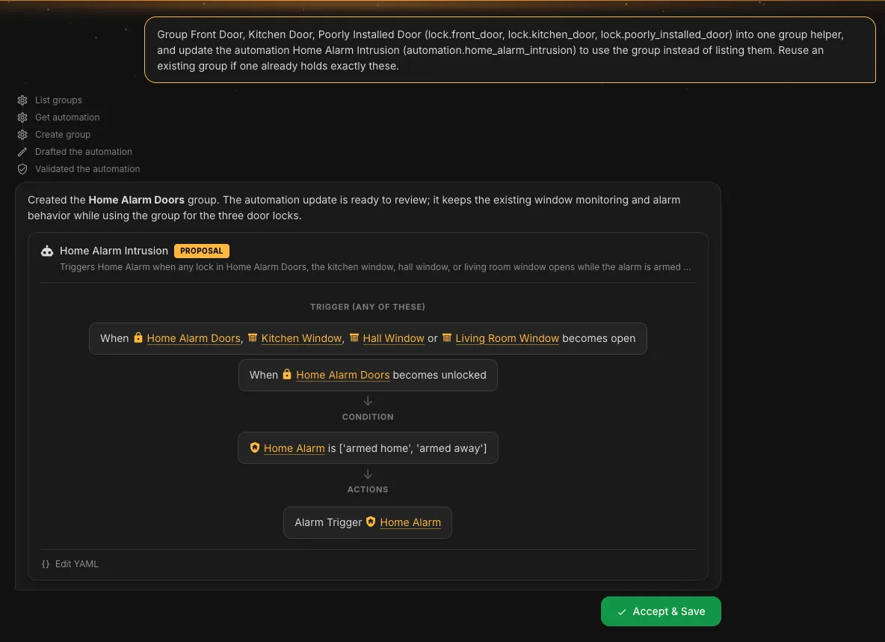Click the lock icon in the becomes open trigger

[x=138, y=338]
